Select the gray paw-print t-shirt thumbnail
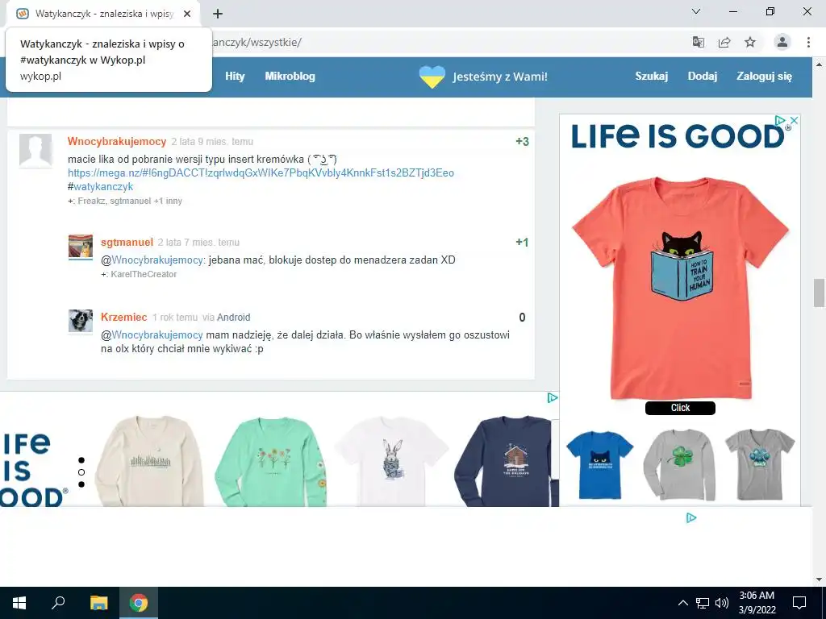826x619 pixels. tap(760, 464)
